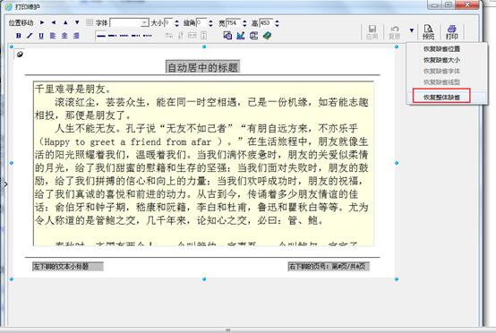Select the bottom-left text subtitle box
Viewport: 496px width, 333px height.
pos(67,266)
